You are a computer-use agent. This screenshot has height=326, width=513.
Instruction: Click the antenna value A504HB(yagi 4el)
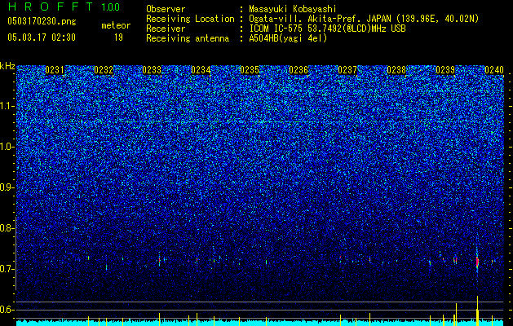click(288, 38)
